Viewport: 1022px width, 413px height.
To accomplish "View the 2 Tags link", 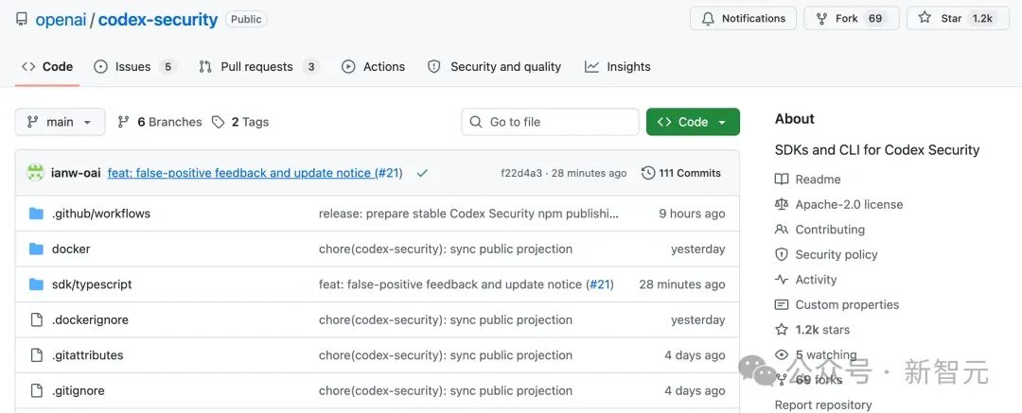I will pyautogui.click(x=240, y=122).
